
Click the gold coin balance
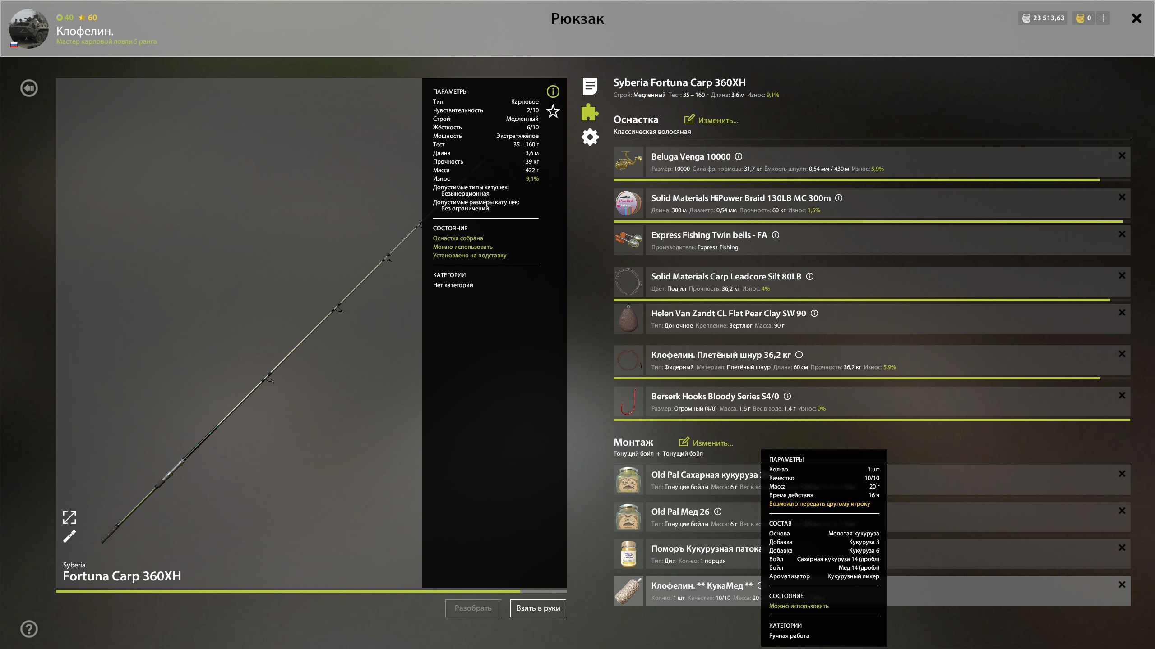[x=1083, y=18]
